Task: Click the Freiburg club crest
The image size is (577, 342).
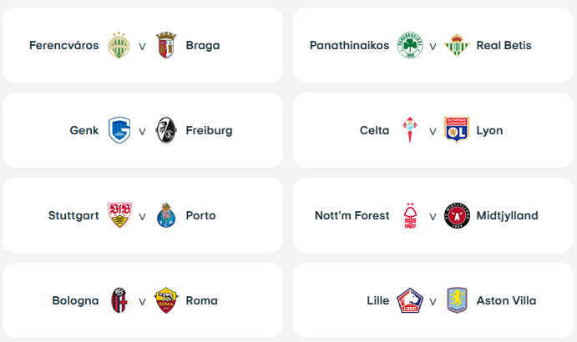Action: click(166, 130)
